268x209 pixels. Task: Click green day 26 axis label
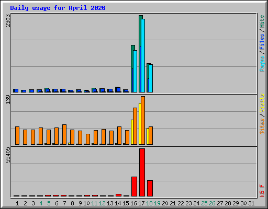212,203
